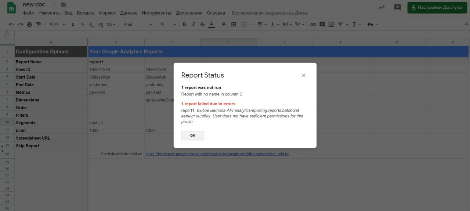Select cell 'report1'
The width and height of the screenshot is (470, 211).
click(116, 62)
